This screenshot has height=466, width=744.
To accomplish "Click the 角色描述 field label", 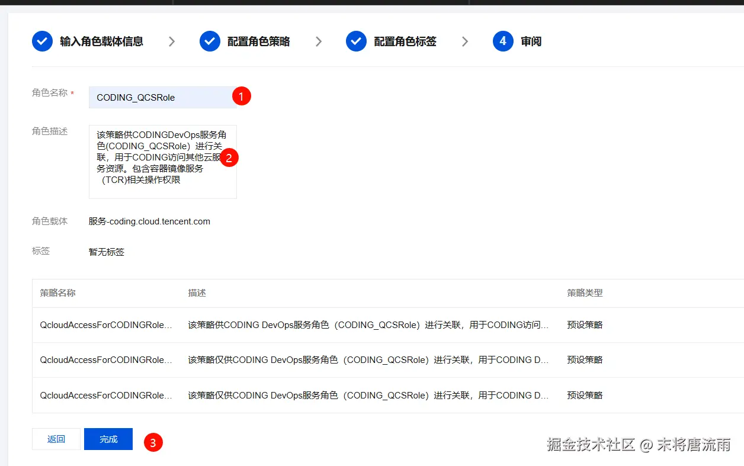I will point(50,131).
